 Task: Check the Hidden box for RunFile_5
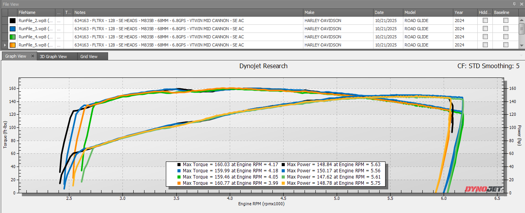click(x=485, y=45)
